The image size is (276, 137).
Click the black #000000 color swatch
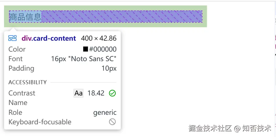(85, 49)
